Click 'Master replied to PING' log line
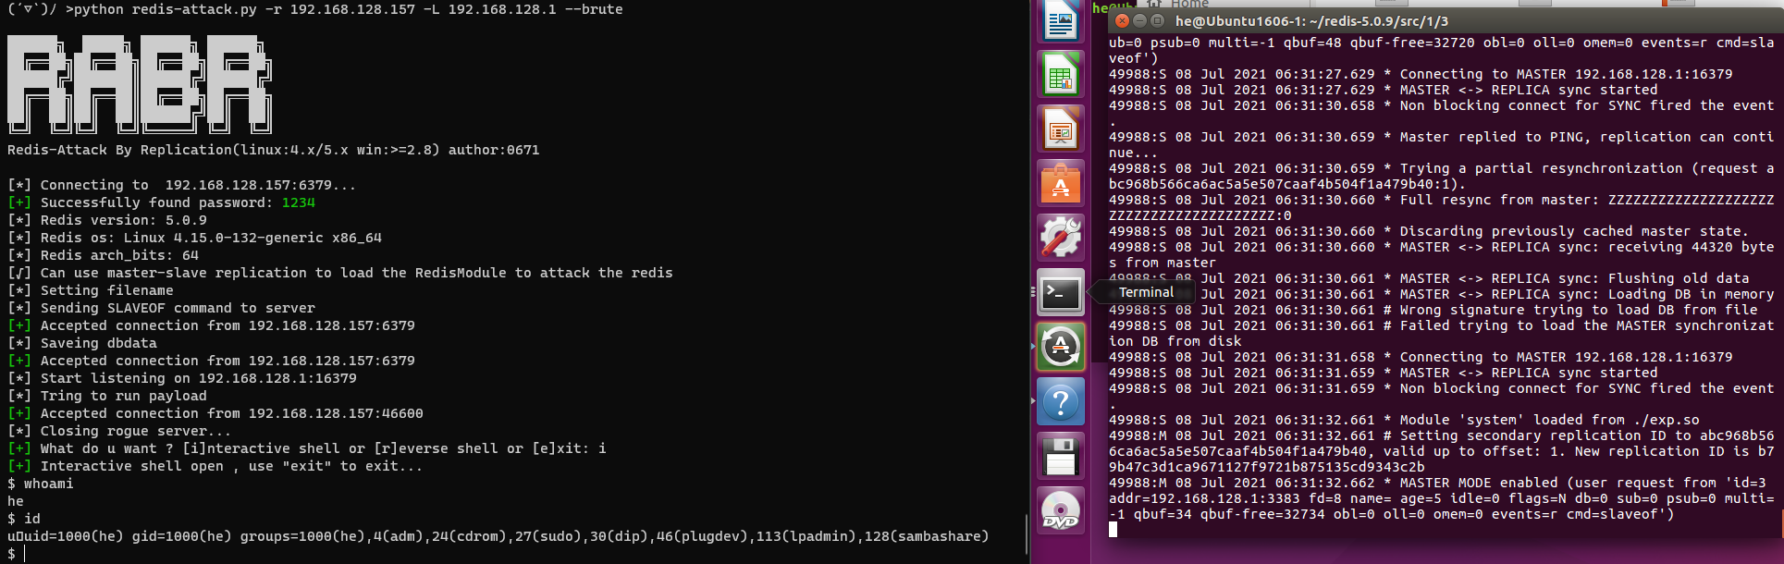 click(x=1442, y=145)
